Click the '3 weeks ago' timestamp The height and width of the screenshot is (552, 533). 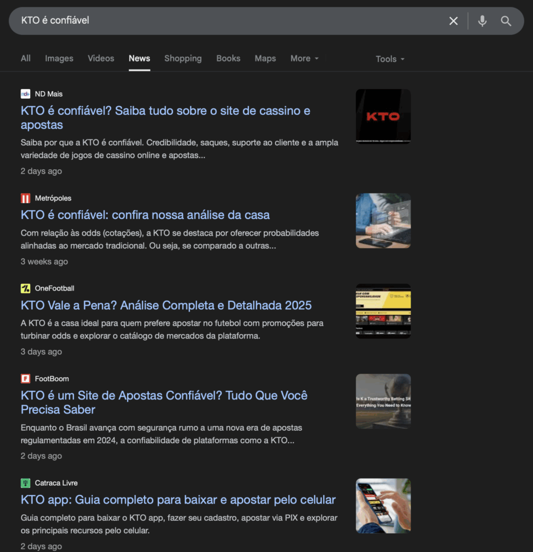44,261
